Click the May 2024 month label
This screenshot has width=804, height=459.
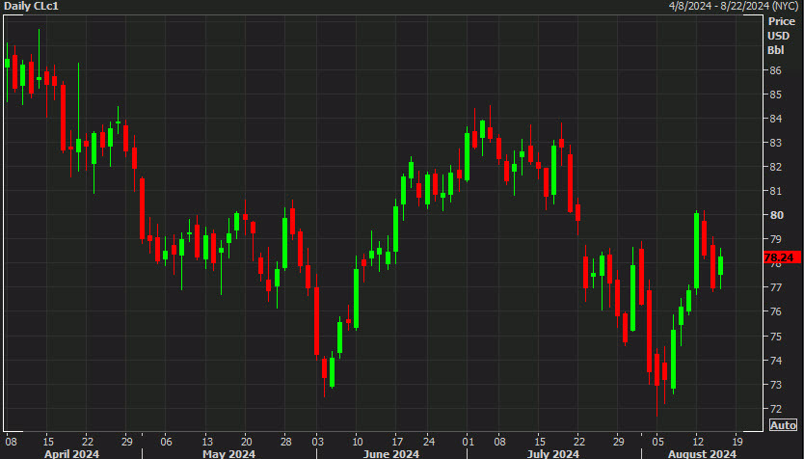[228, 454]
